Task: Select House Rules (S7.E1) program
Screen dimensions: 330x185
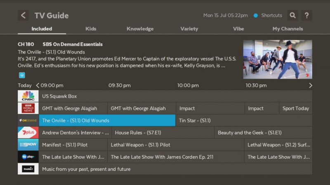Action: coord(163,132)
